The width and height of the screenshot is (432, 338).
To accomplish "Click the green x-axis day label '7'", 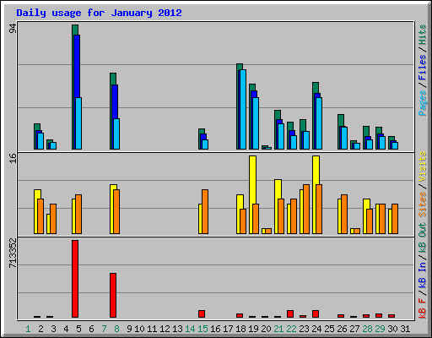I will pyautogui.click(x=104, y=329).
